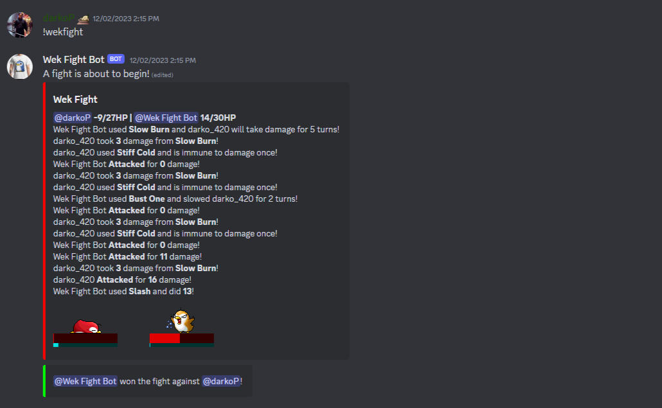Click the yellow penguin fighter sprite
Image resolution: width=662 pixels, height=408 pixels.
tap(181, 321)
